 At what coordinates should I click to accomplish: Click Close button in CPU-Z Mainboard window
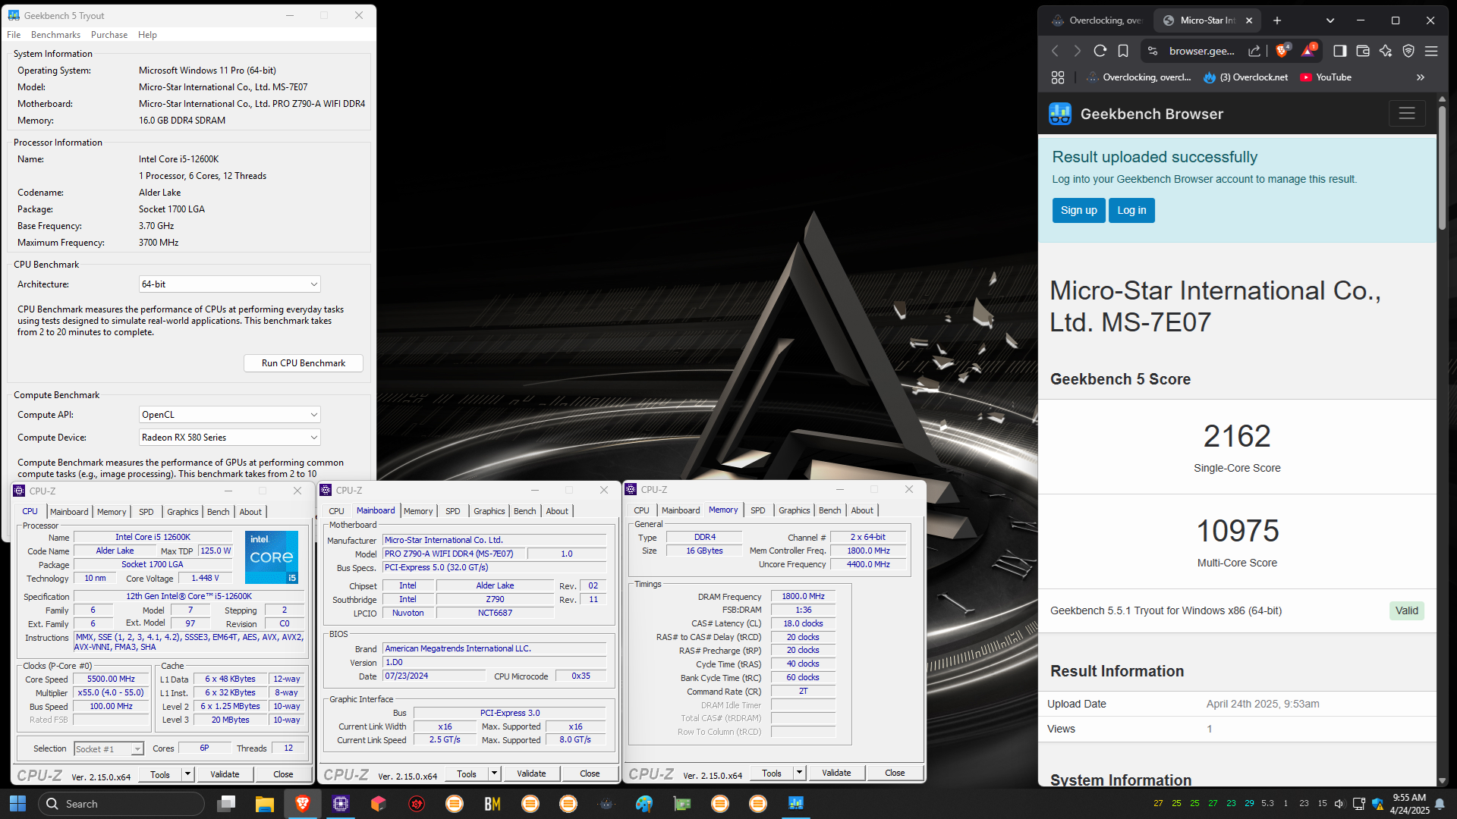[590, 773]
